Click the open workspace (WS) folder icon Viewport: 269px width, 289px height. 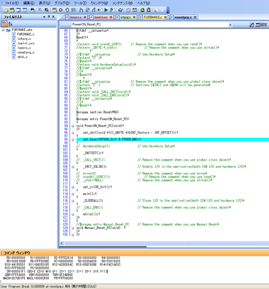pyautogui.click(x=12, y=10)
